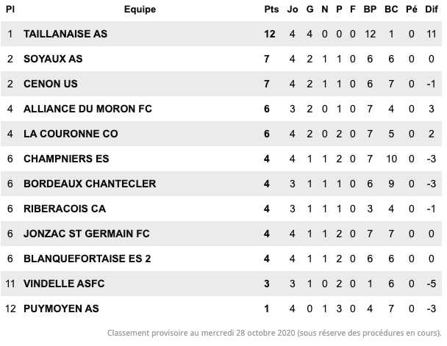Click the BP column header
447x346 pixels.
coord(370,9)
